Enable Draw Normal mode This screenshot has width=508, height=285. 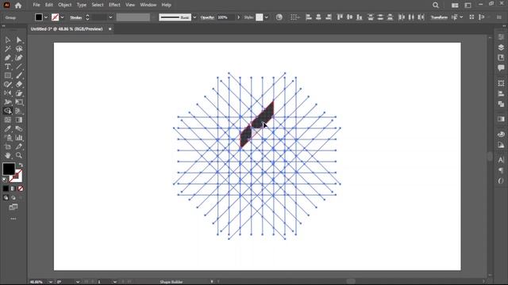pyautogui.click(x=6, y=197)
